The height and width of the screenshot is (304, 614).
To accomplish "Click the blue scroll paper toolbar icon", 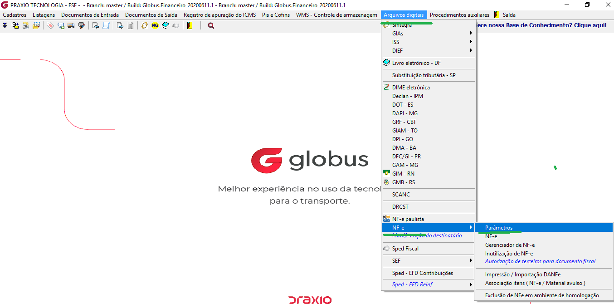I will (106, 25).
